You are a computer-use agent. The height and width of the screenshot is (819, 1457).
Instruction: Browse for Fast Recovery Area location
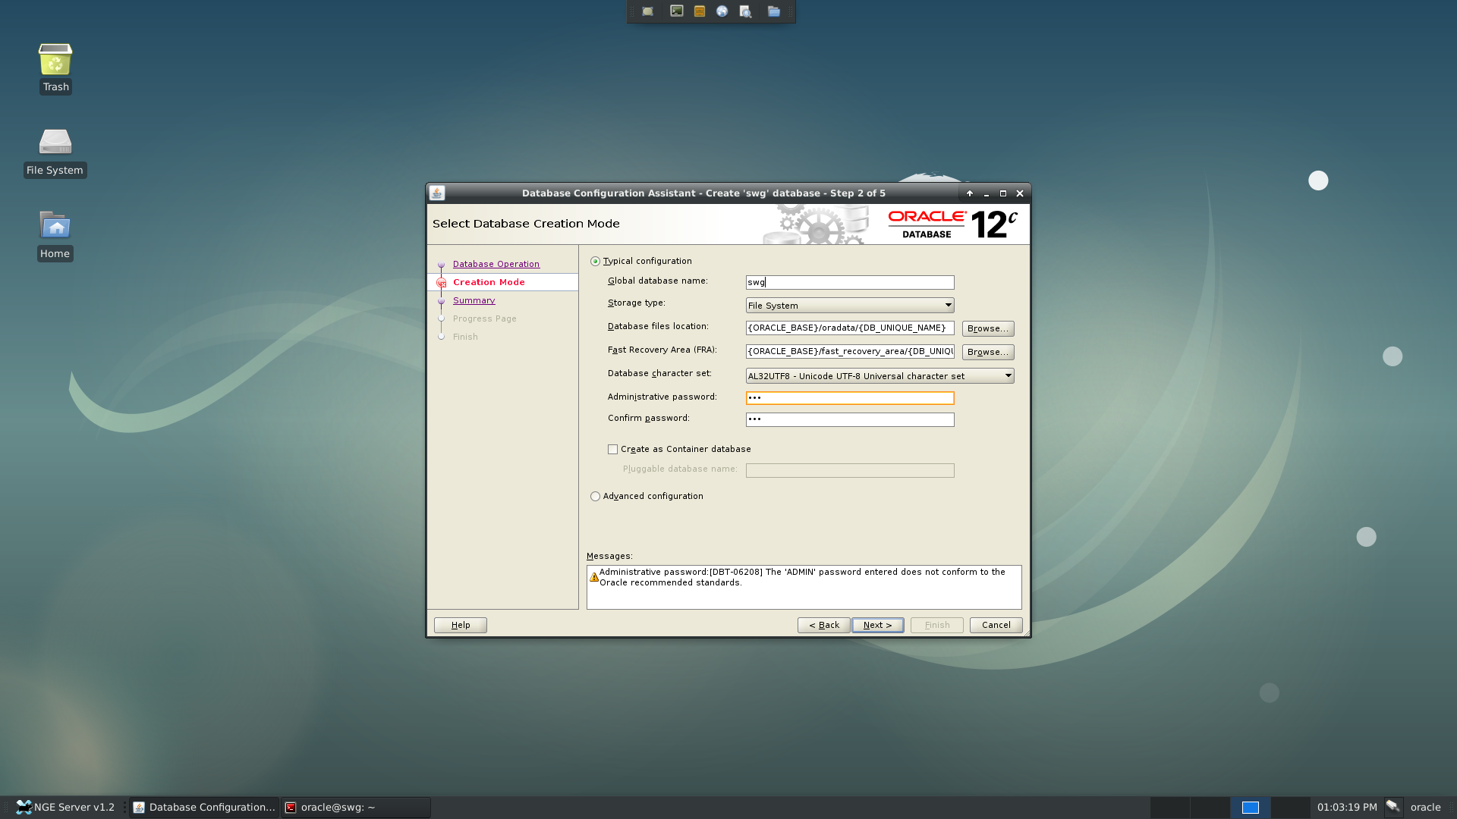(987, 352)
